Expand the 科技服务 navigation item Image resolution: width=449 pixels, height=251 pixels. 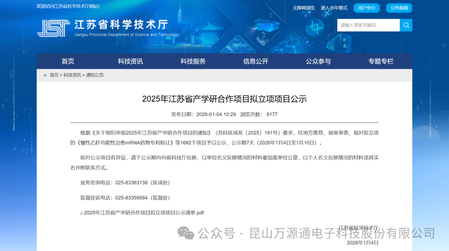(x=193, y=61)
